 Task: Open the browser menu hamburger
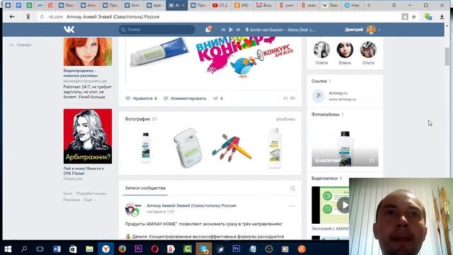394,5
